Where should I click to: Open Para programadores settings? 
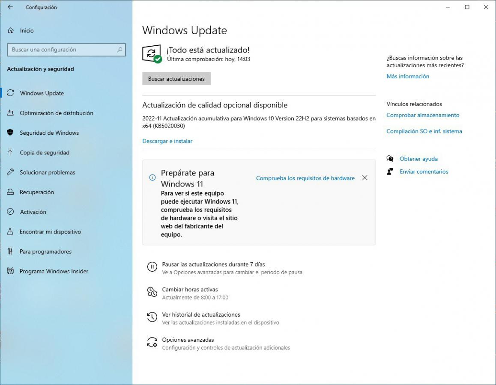coord(45,252)
